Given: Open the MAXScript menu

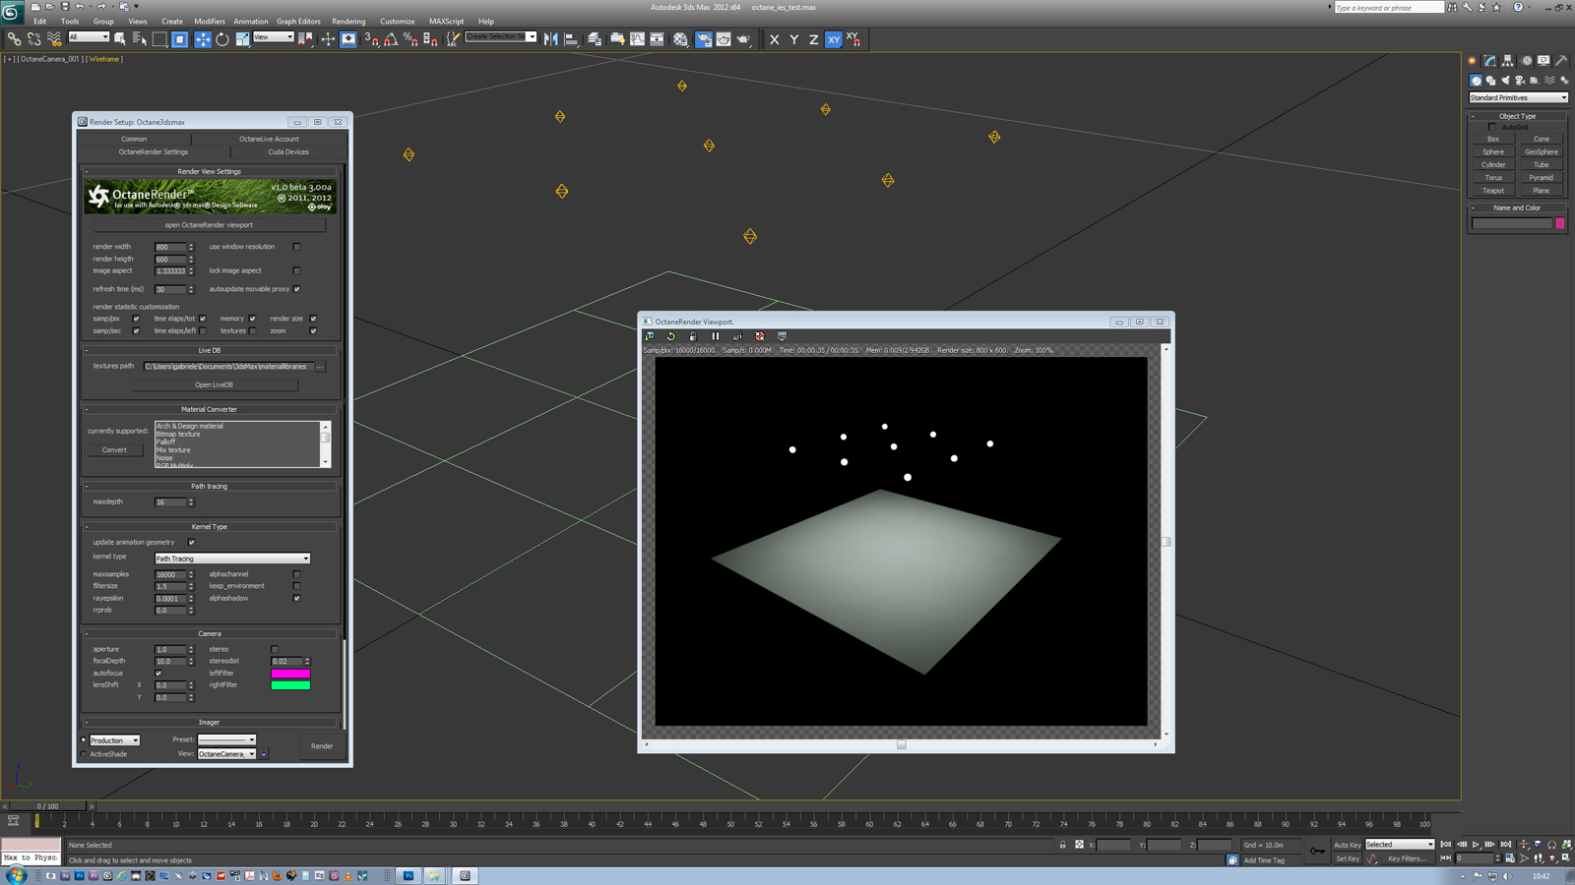Looking at the screenshot, I should pyautogui.click(x=446, y=21).
